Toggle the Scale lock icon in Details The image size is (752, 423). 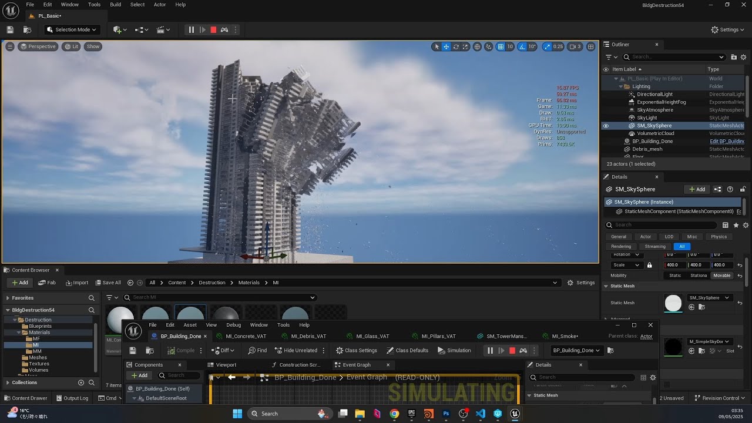click(x=649, y=265)
